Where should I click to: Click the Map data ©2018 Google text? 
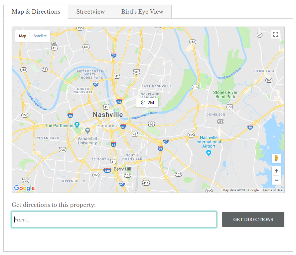pyautogui.click(x=240, y=190)
